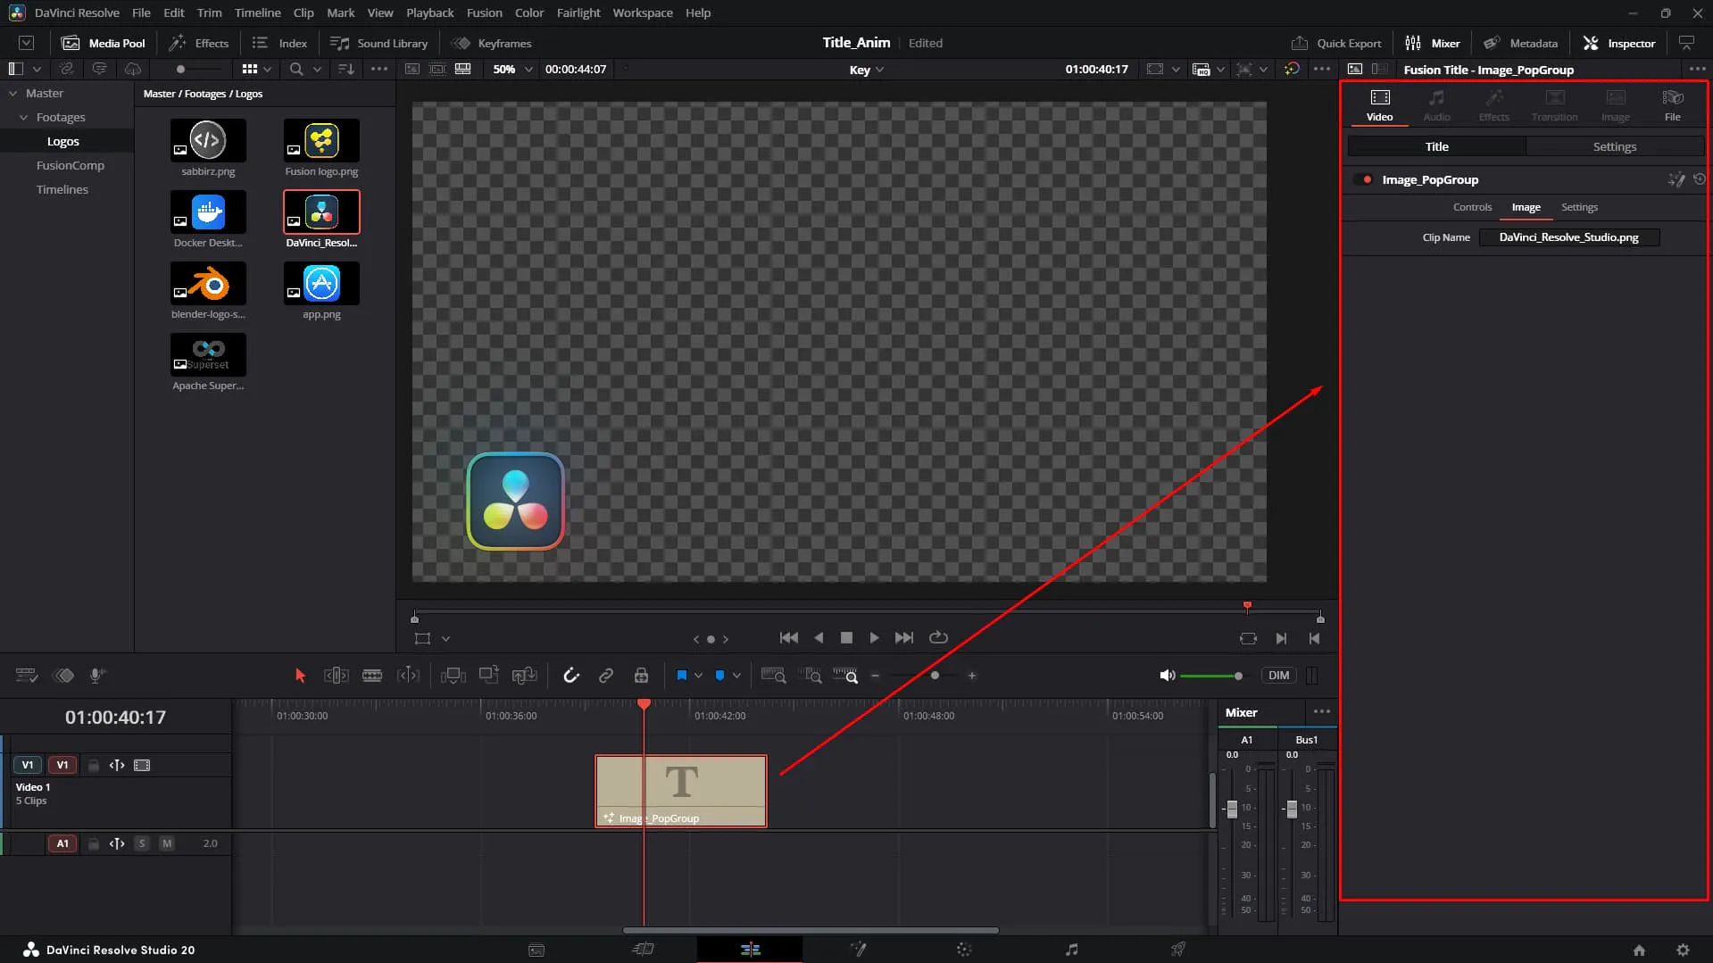Open the Marker color dropdown arrow
Screen dimensions: 1713x963
coord(736,676)
